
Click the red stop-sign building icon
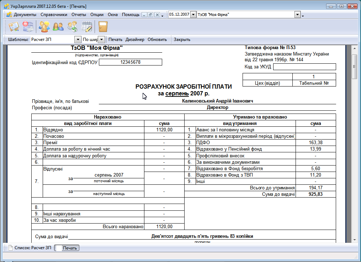pyautogui.click(x=28, y=27)
